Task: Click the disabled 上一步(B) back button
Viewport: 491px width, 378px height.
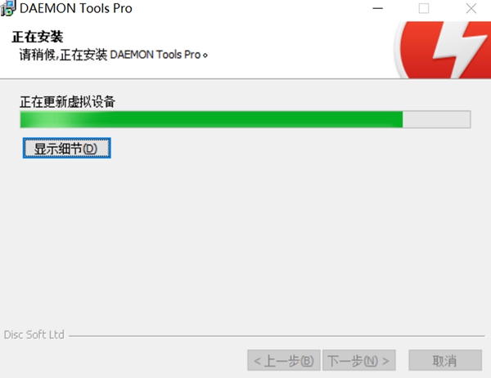Action: coord(284,361)
